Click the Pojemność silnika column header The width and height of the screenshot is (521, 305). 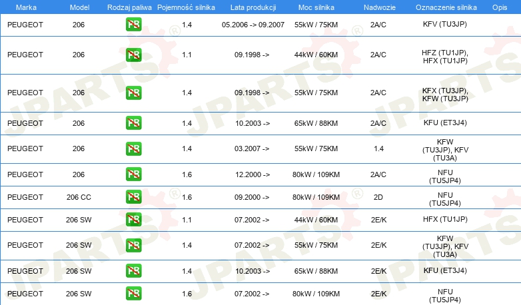(x=186, y=7)
